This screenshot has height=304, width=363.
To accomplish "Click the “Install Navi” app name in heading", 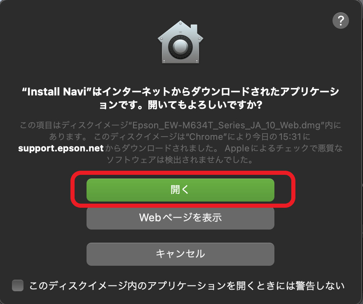I will tap(57, 92).
